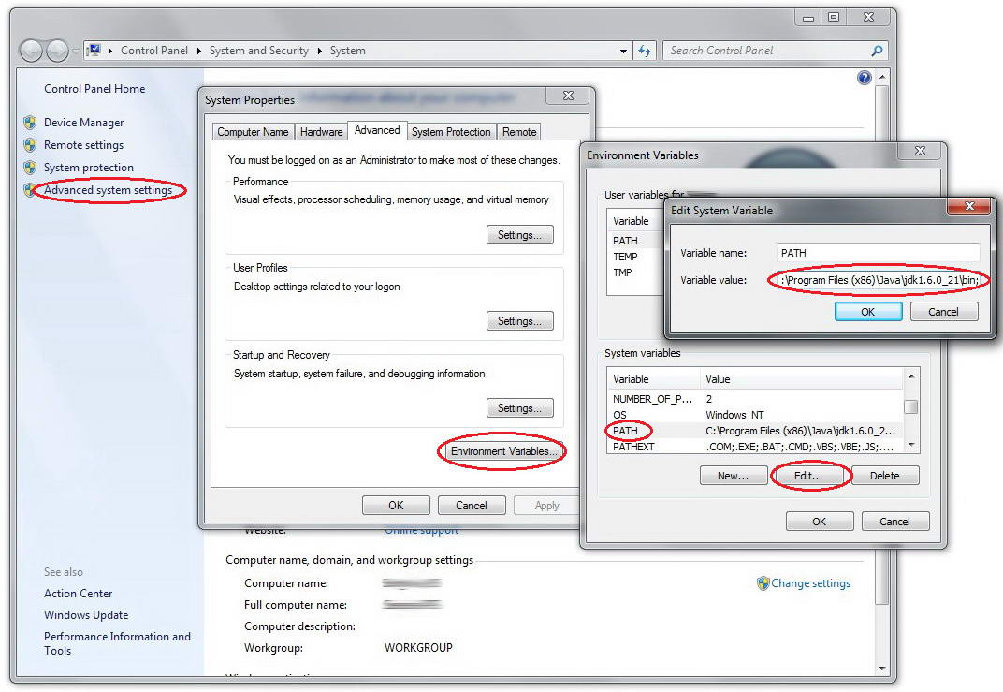1003x692 pixels.
Task: Click the Device Manager shield icon
Action: [30, 123]
